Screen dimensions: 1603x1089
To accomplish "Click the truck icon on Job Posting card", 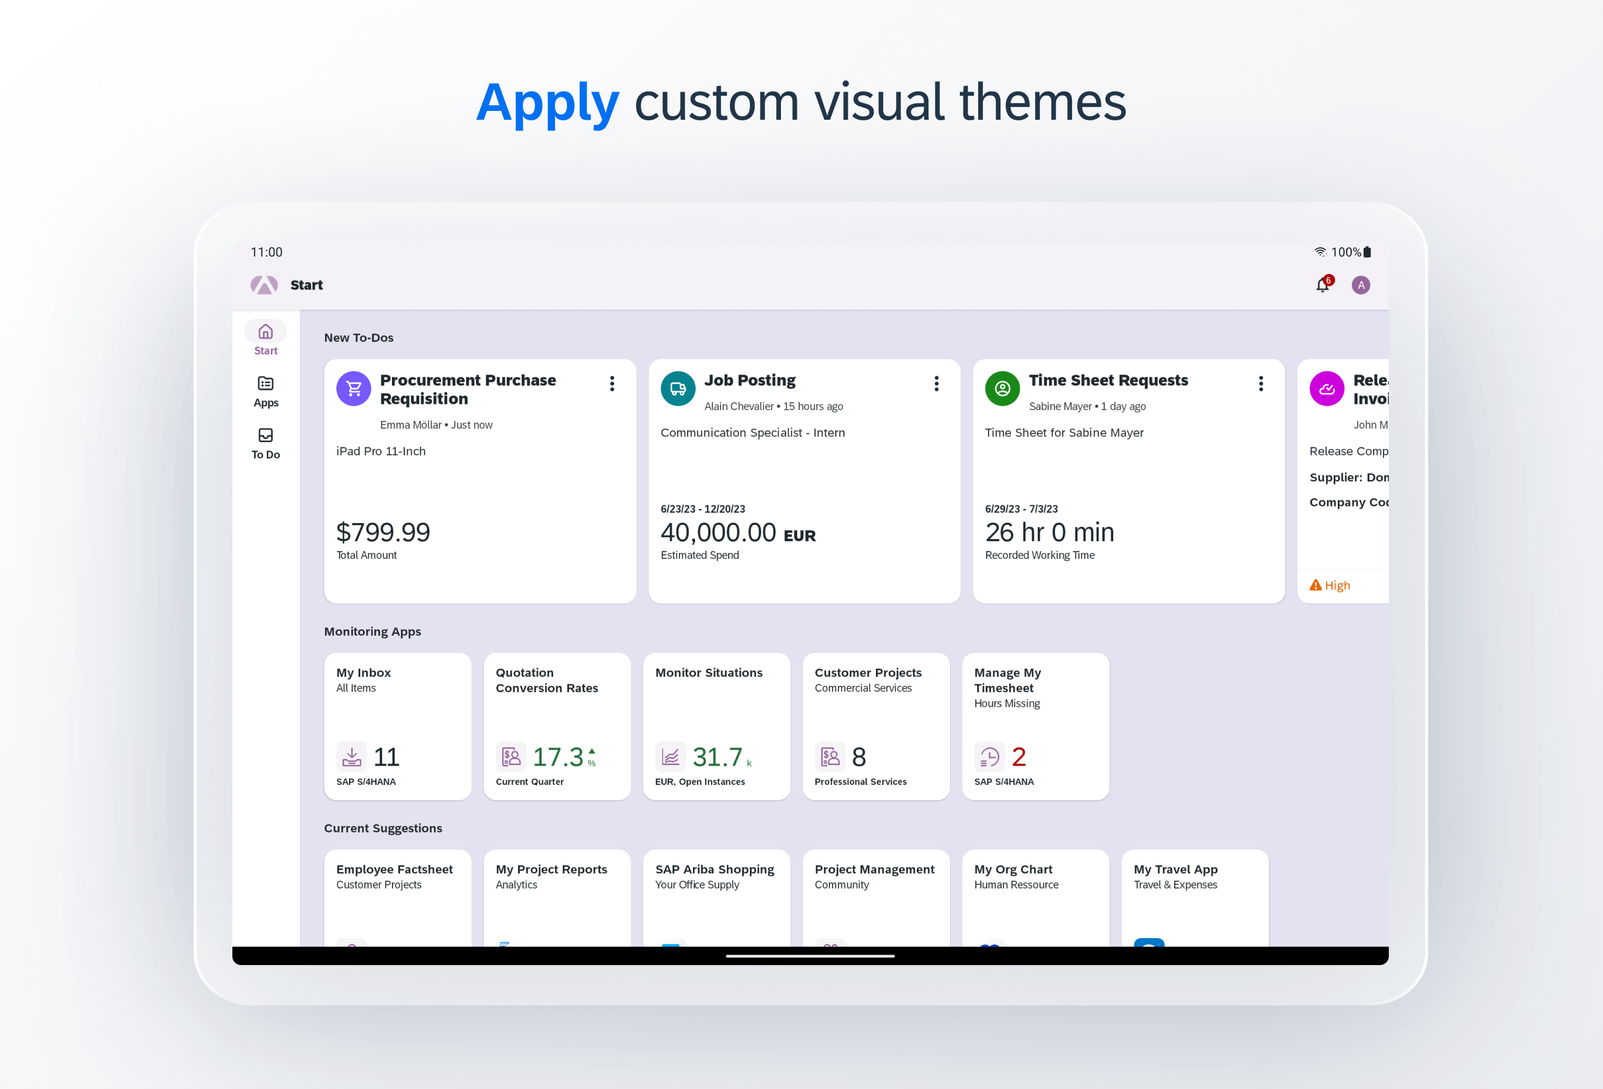I will [x=678, y=389].
